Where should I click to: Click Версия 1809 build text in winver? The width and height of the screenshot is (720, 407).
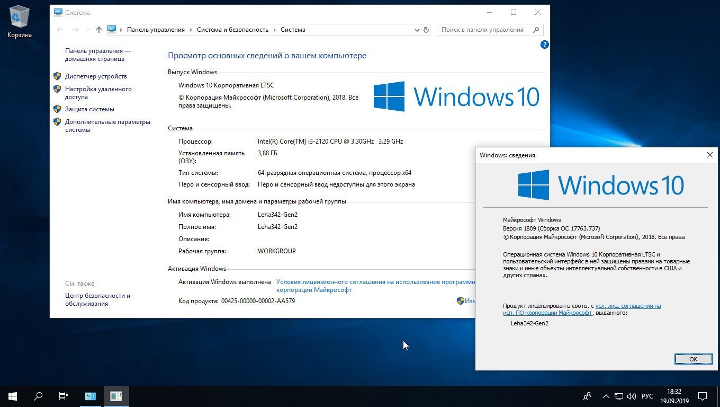click(x=551, y=228)
